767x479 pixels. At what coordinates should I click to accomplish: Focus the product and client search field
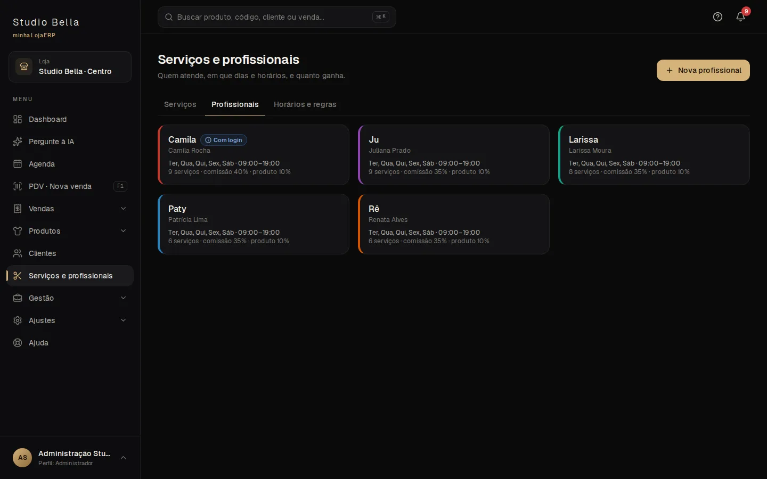(277, 17)
